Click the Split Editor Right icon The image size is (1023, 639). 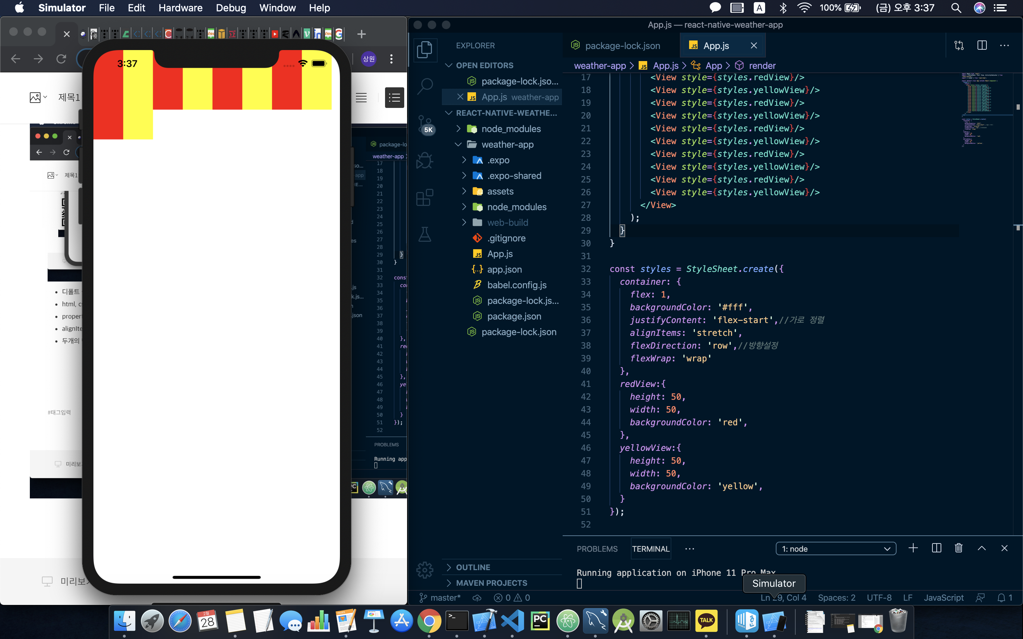click(981, 46)
